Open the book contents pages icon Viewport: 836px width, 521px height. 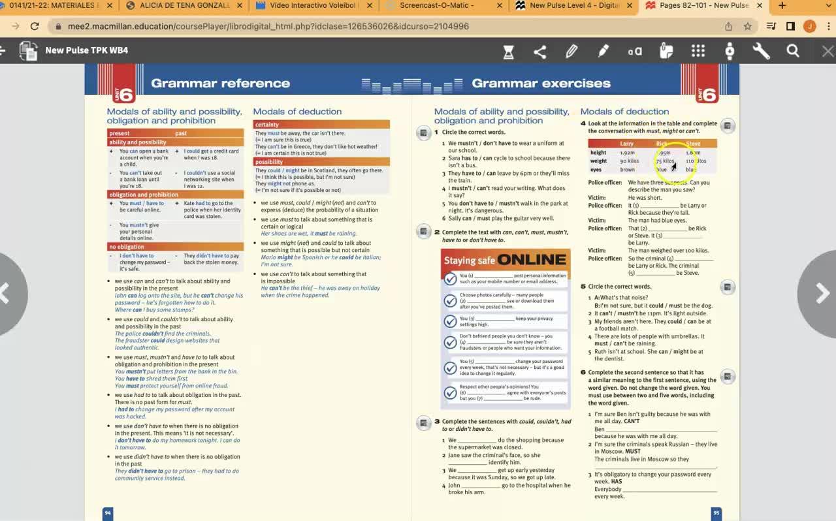click(x=29, y=51)
